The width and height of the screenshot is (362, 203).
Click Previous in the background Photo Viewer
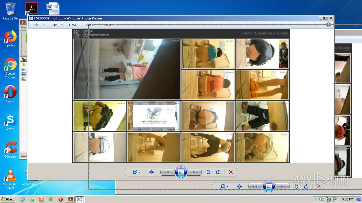point(255,186)
